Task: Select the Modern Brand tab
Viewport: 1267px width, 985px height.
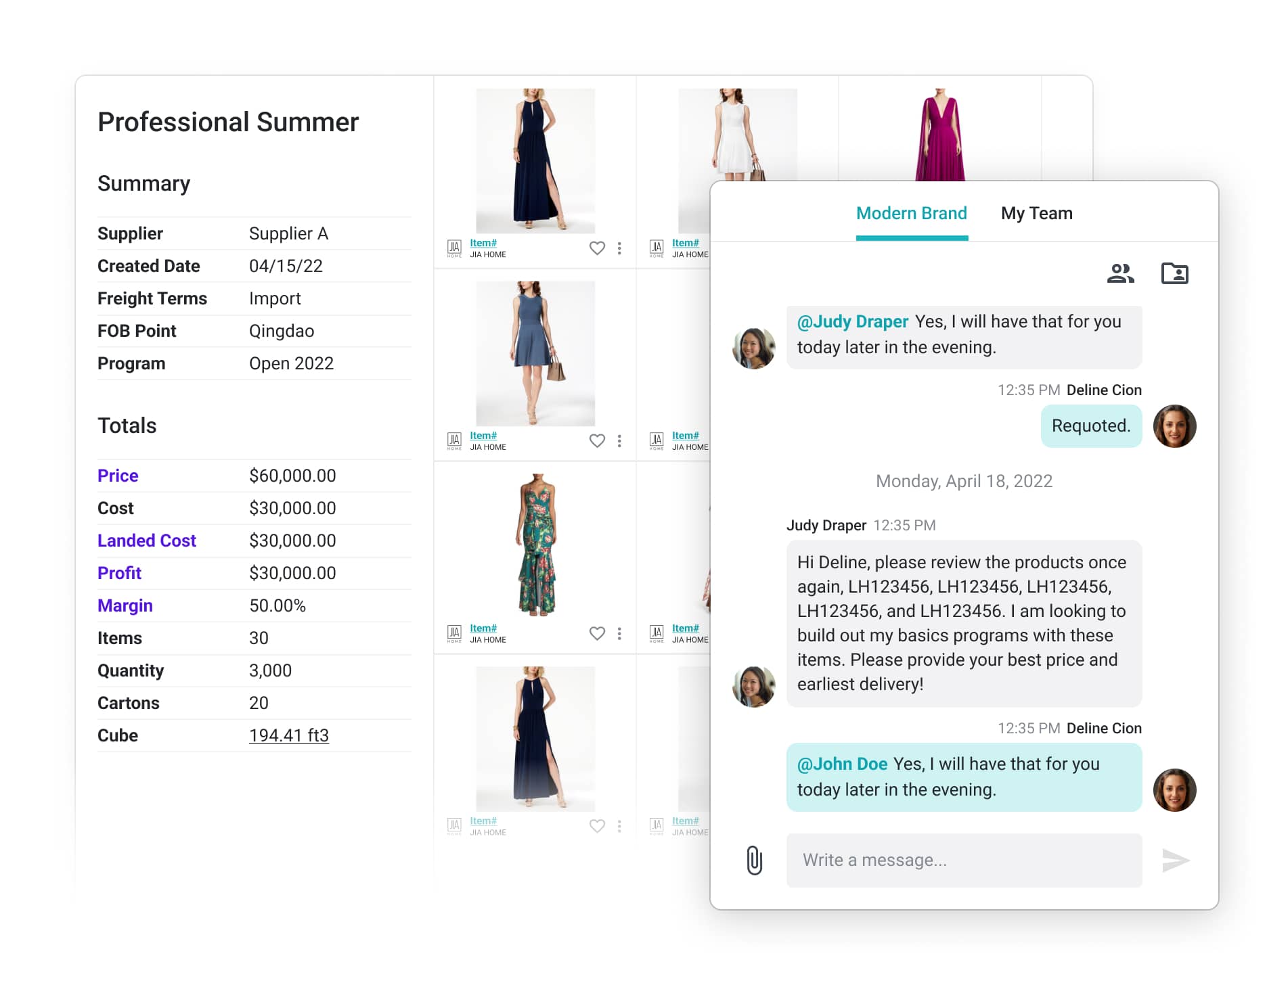Action: tap(911, 214)
